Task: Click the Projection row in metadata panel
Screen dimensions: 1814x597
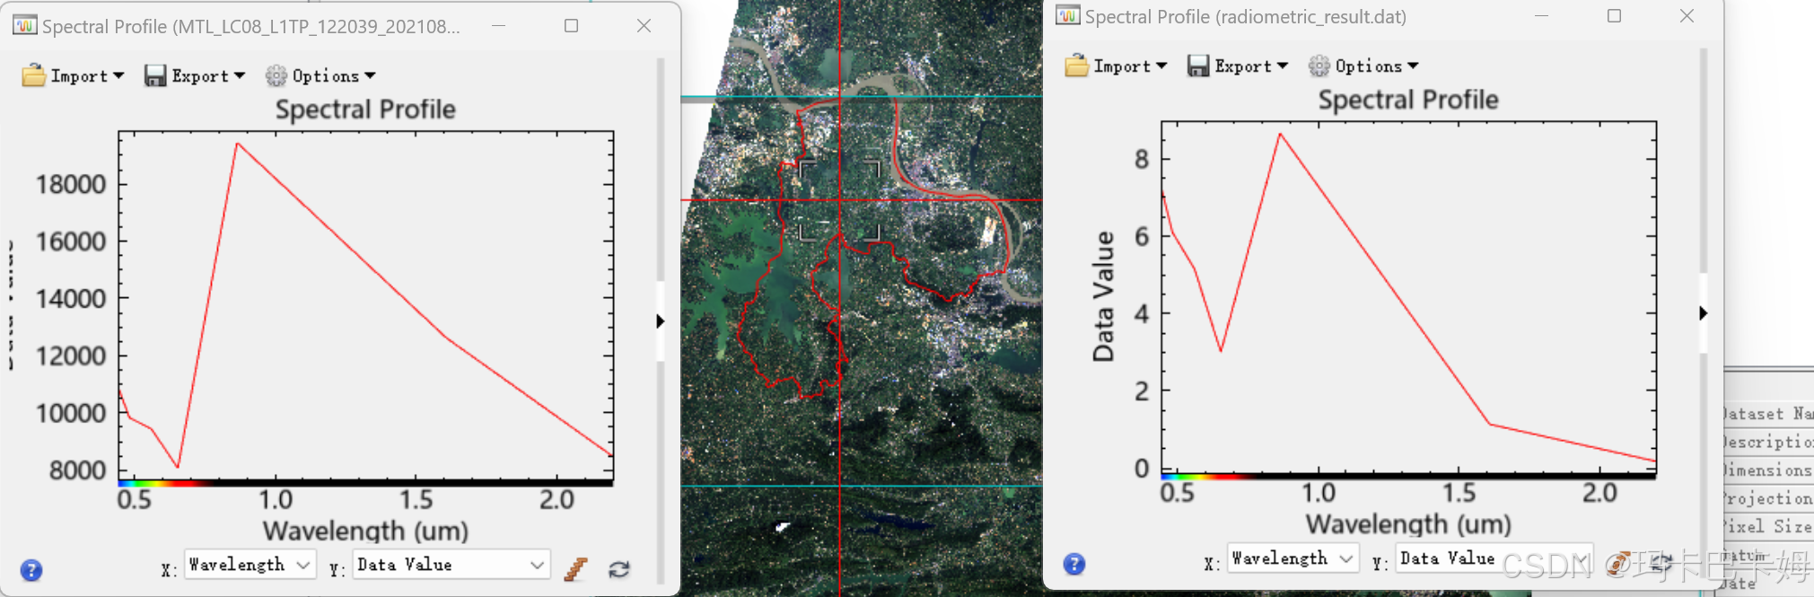Action: coord(1768,498)
